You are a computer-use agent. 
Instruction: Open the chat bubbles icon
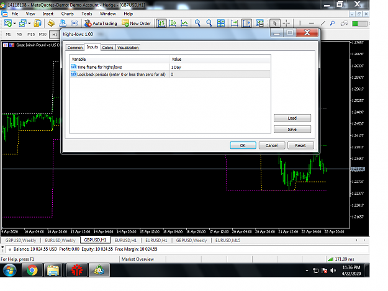(344, 23)
